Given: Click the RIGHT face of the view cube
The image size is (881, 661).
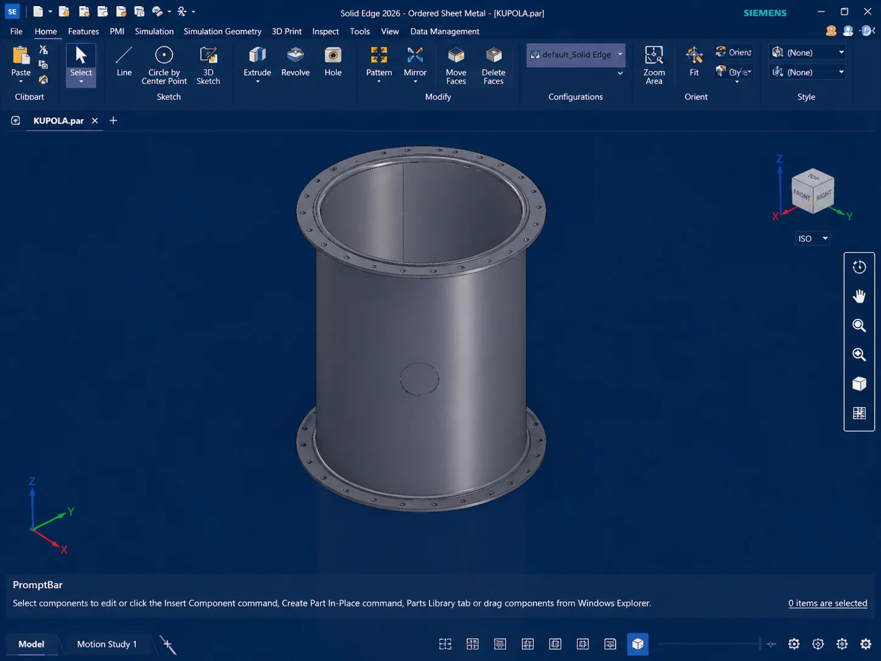Looking at the screenshot, I should 824,195.
